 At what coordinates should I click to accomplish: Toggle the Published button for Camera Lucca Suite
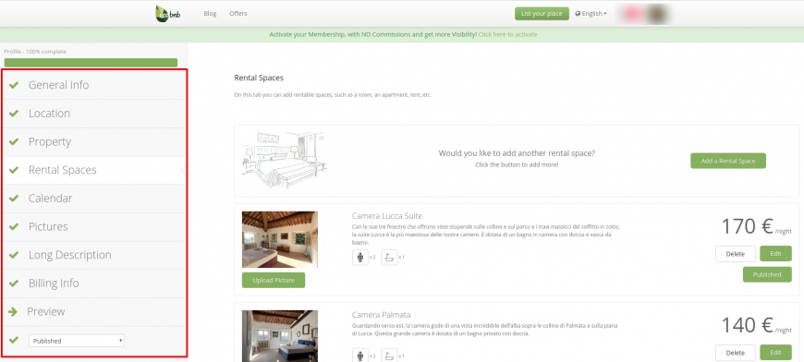[x=766, y=274]
